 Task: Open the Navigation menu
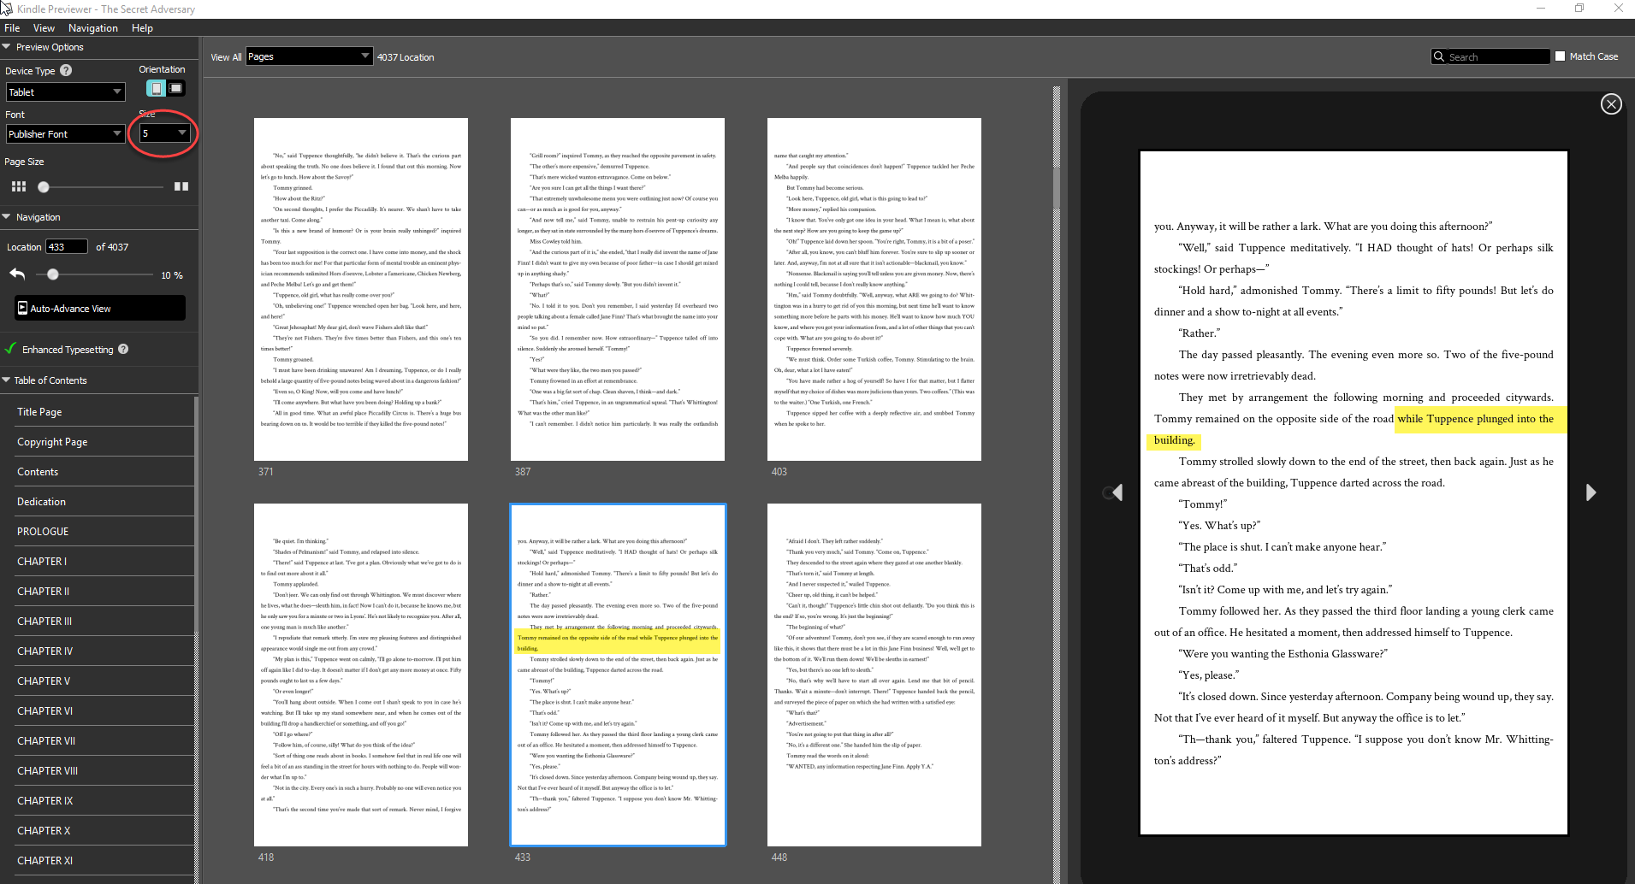pyautogui.click(x=92, y=27)
